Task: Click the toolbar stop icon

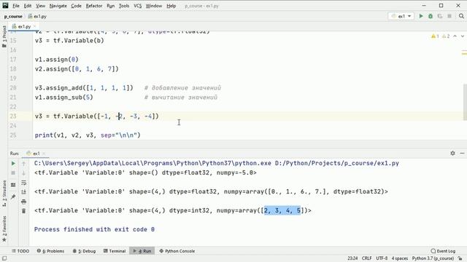Action: pyautogui.click(x=449, y=16)
